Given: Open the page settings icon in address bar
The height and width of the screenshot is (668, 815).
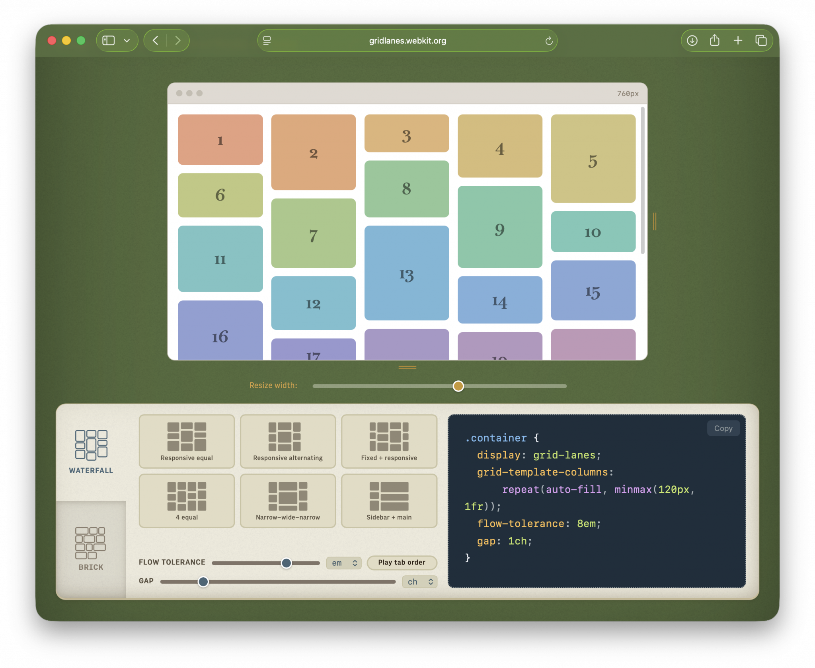Looking at the screenshot, I should point(267,41).
